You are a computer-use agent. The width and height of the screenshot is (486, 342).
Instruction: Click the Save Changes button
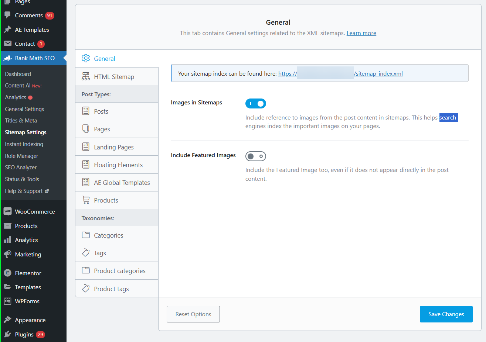pos(446,314)
